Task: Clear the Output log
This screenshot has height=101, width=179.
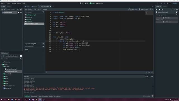Action: point(151,76)
